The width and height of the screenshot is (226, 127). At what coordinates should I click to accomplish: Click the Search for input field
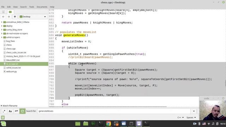pos(114,111)
